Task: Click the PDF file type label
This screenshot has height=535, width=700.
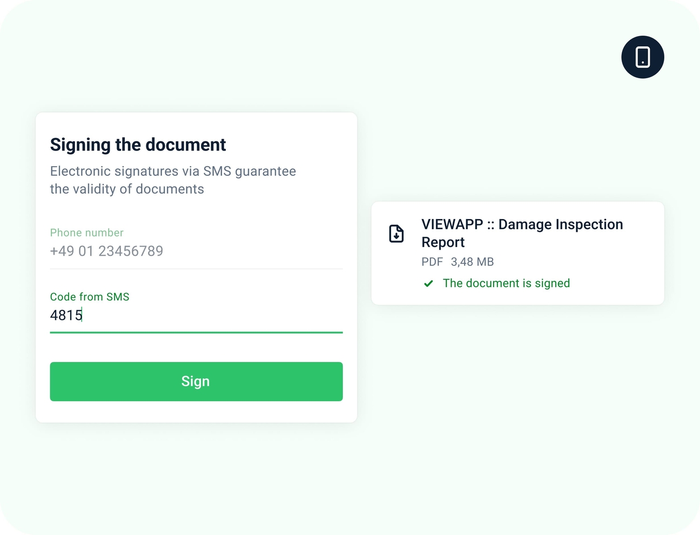Action: (432, 262)
